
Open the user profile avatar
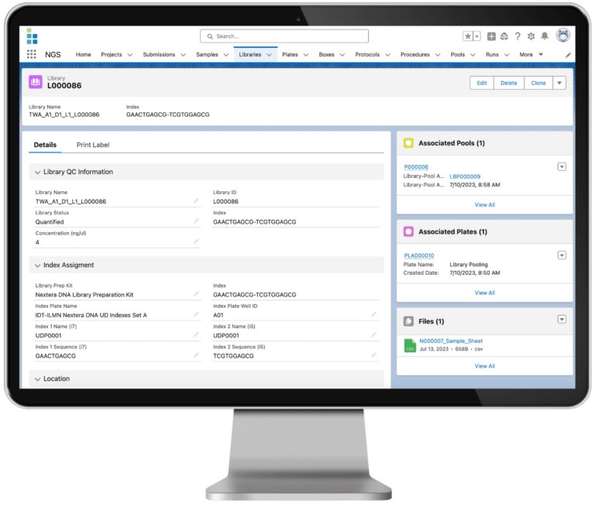pos(563,36)
